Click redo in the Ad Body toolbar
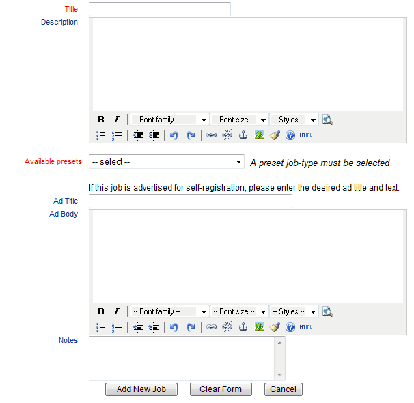414x403 pixels. pyautogui.click(x=191, y=327)
